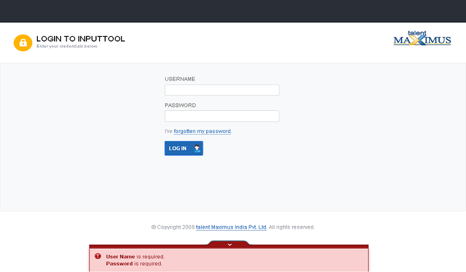The image size is (466, 272).
Task: Open the "forgotten my password" link
Action: tap(202, 131)
